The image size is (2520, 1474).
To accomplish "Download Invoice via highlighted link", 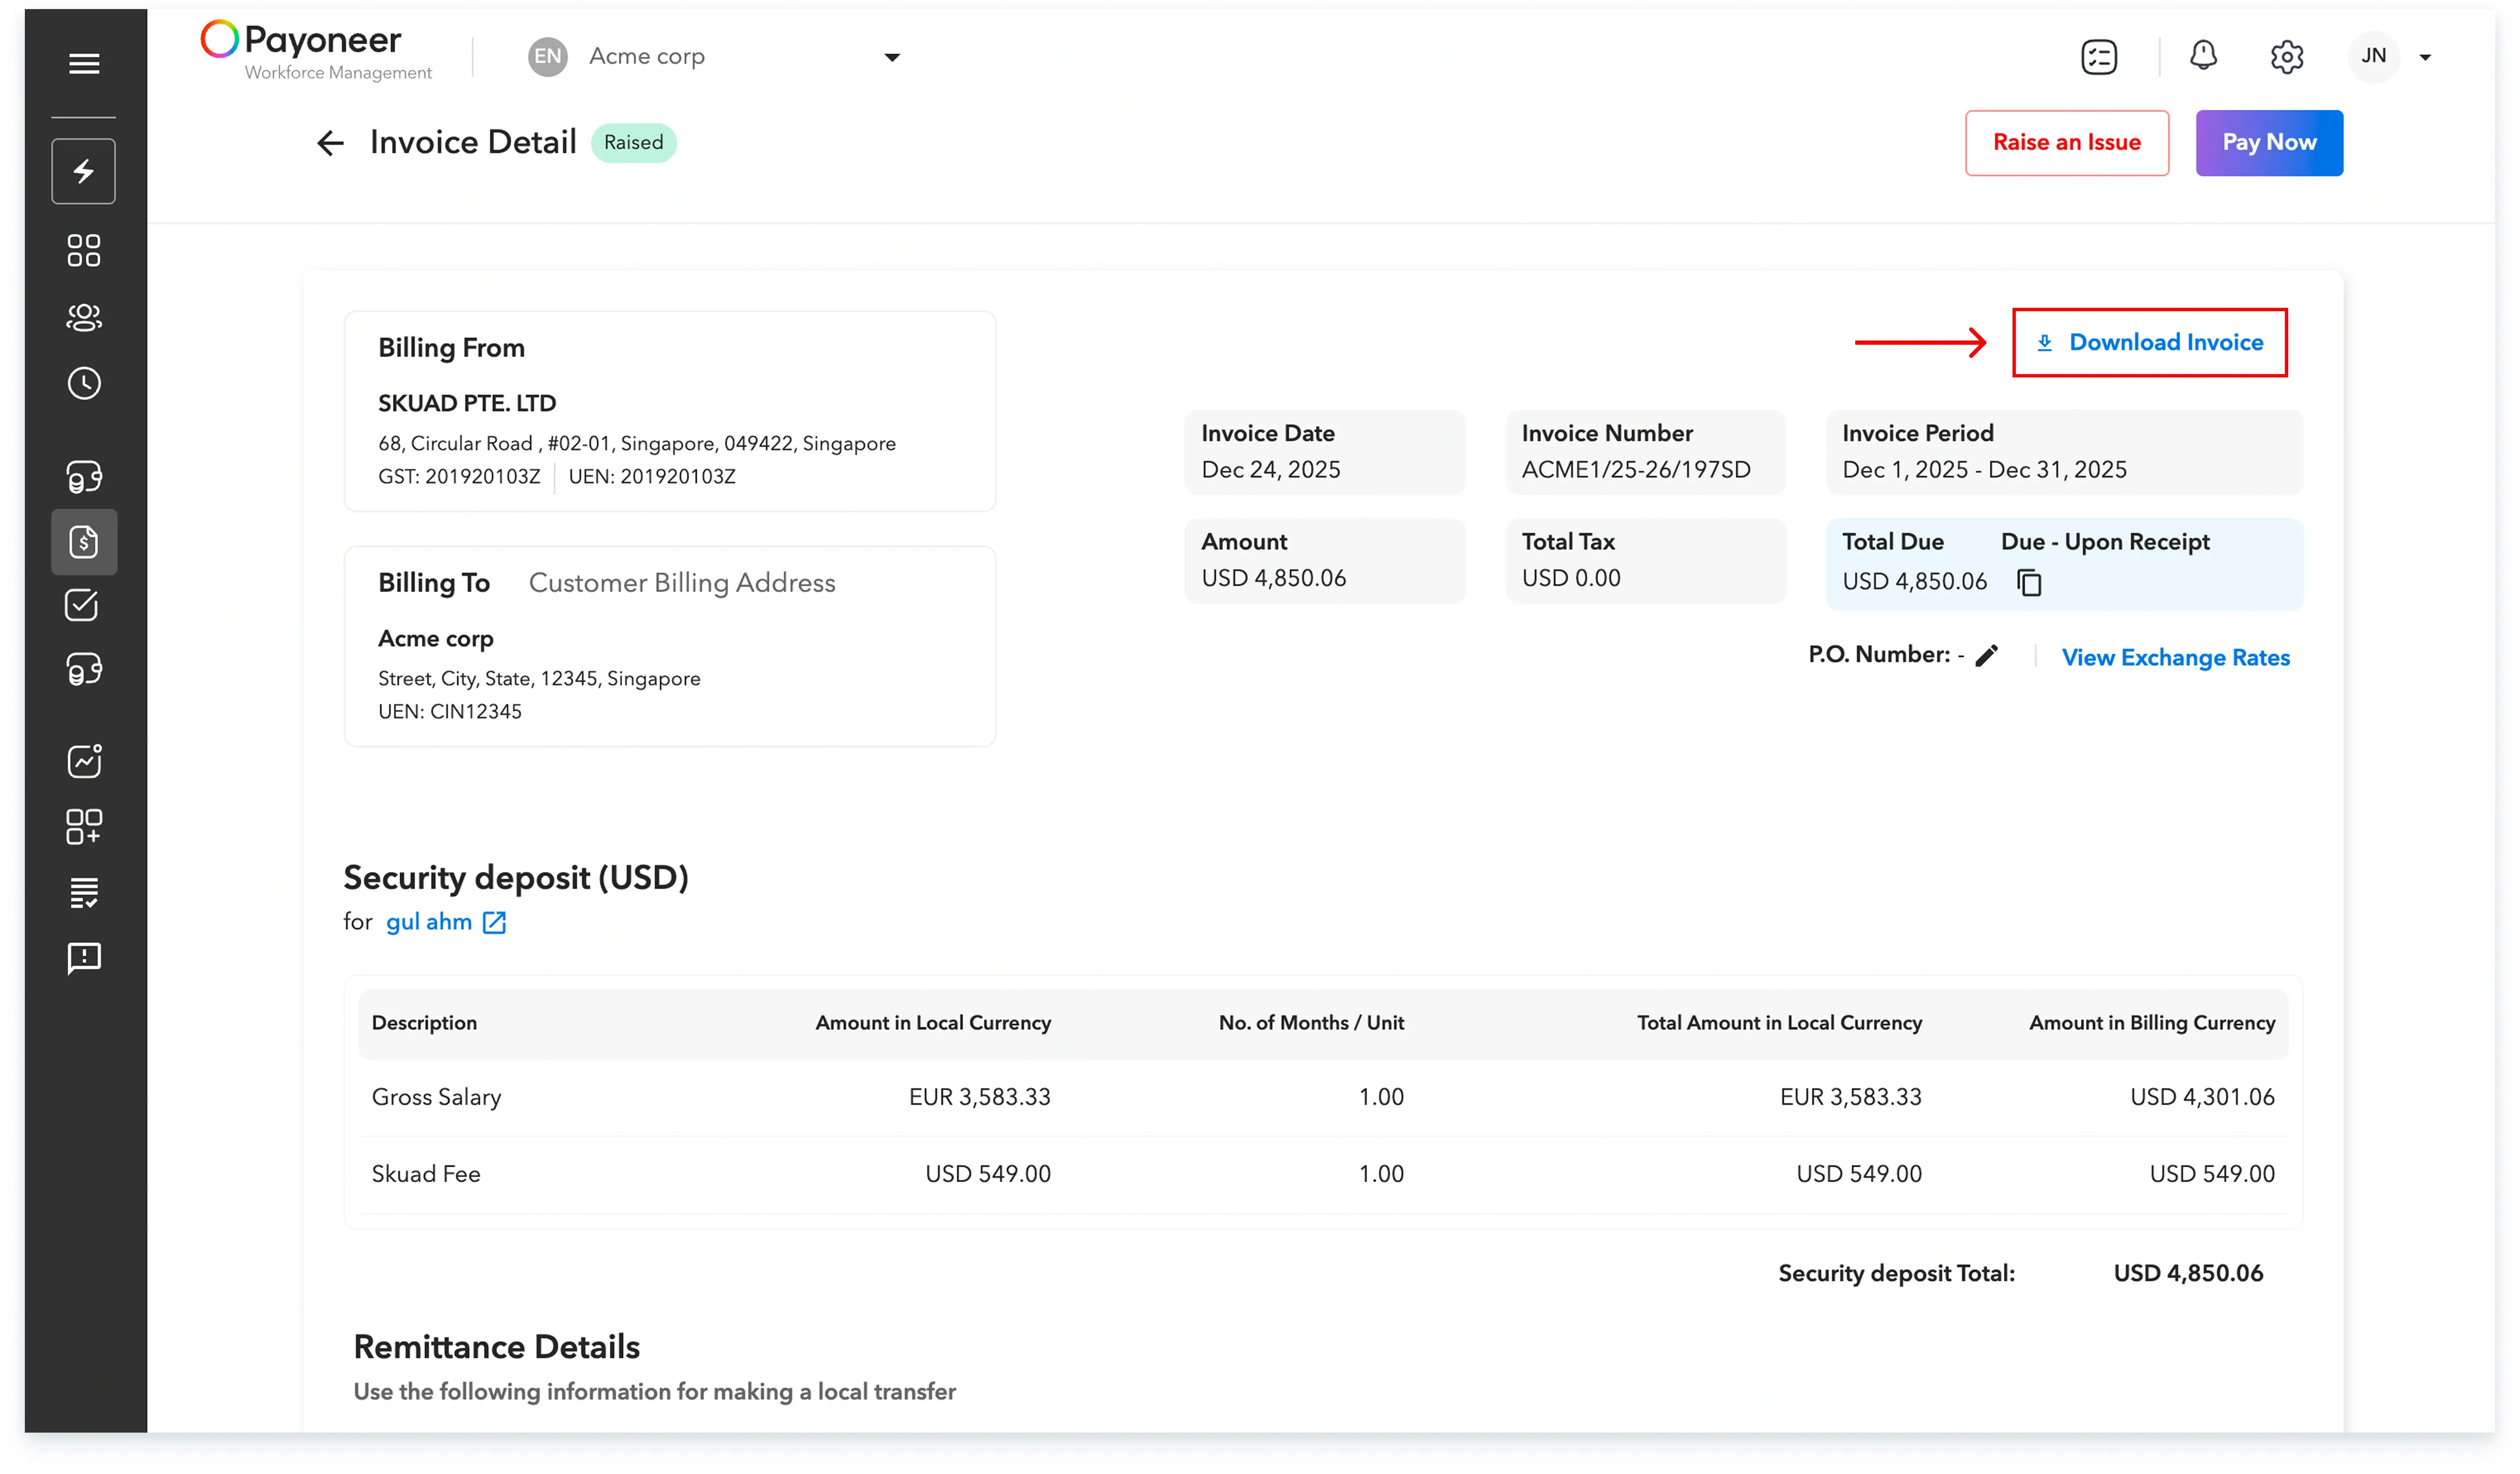I will point(2150,342).
